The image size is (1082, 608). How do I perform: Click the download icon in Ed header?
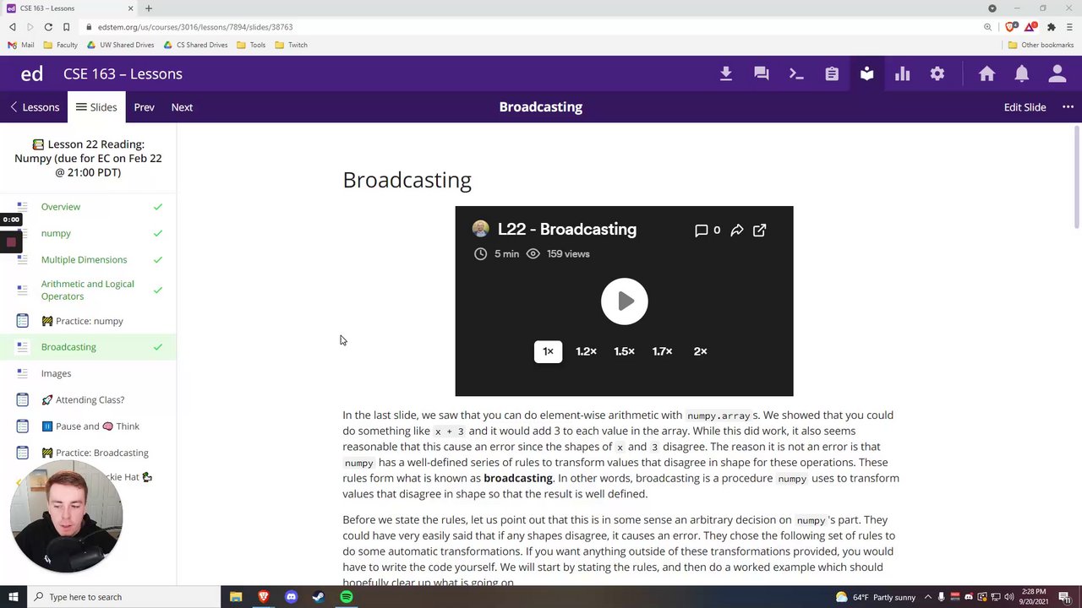(x=725, y=73)
